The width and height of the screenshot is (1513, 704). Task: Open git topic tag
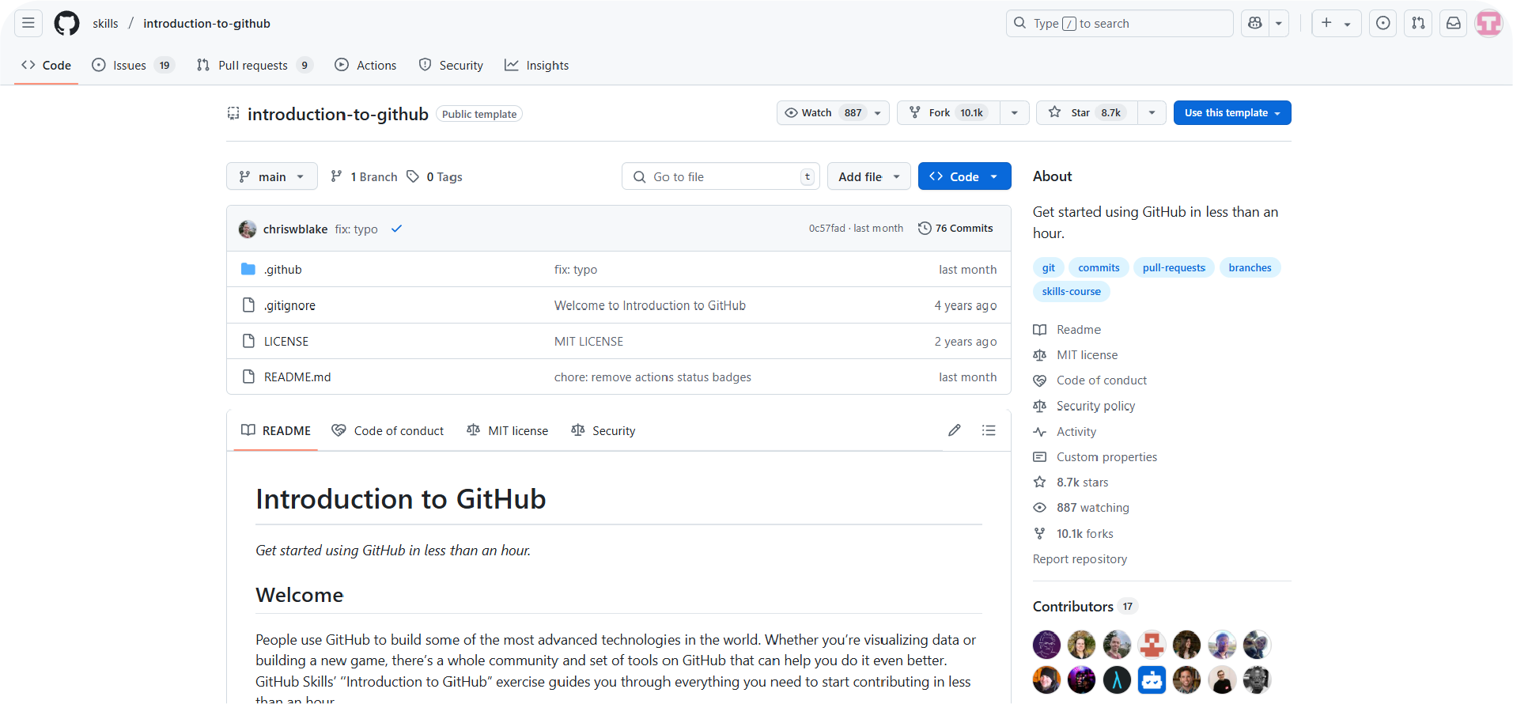pos(1048,267)
